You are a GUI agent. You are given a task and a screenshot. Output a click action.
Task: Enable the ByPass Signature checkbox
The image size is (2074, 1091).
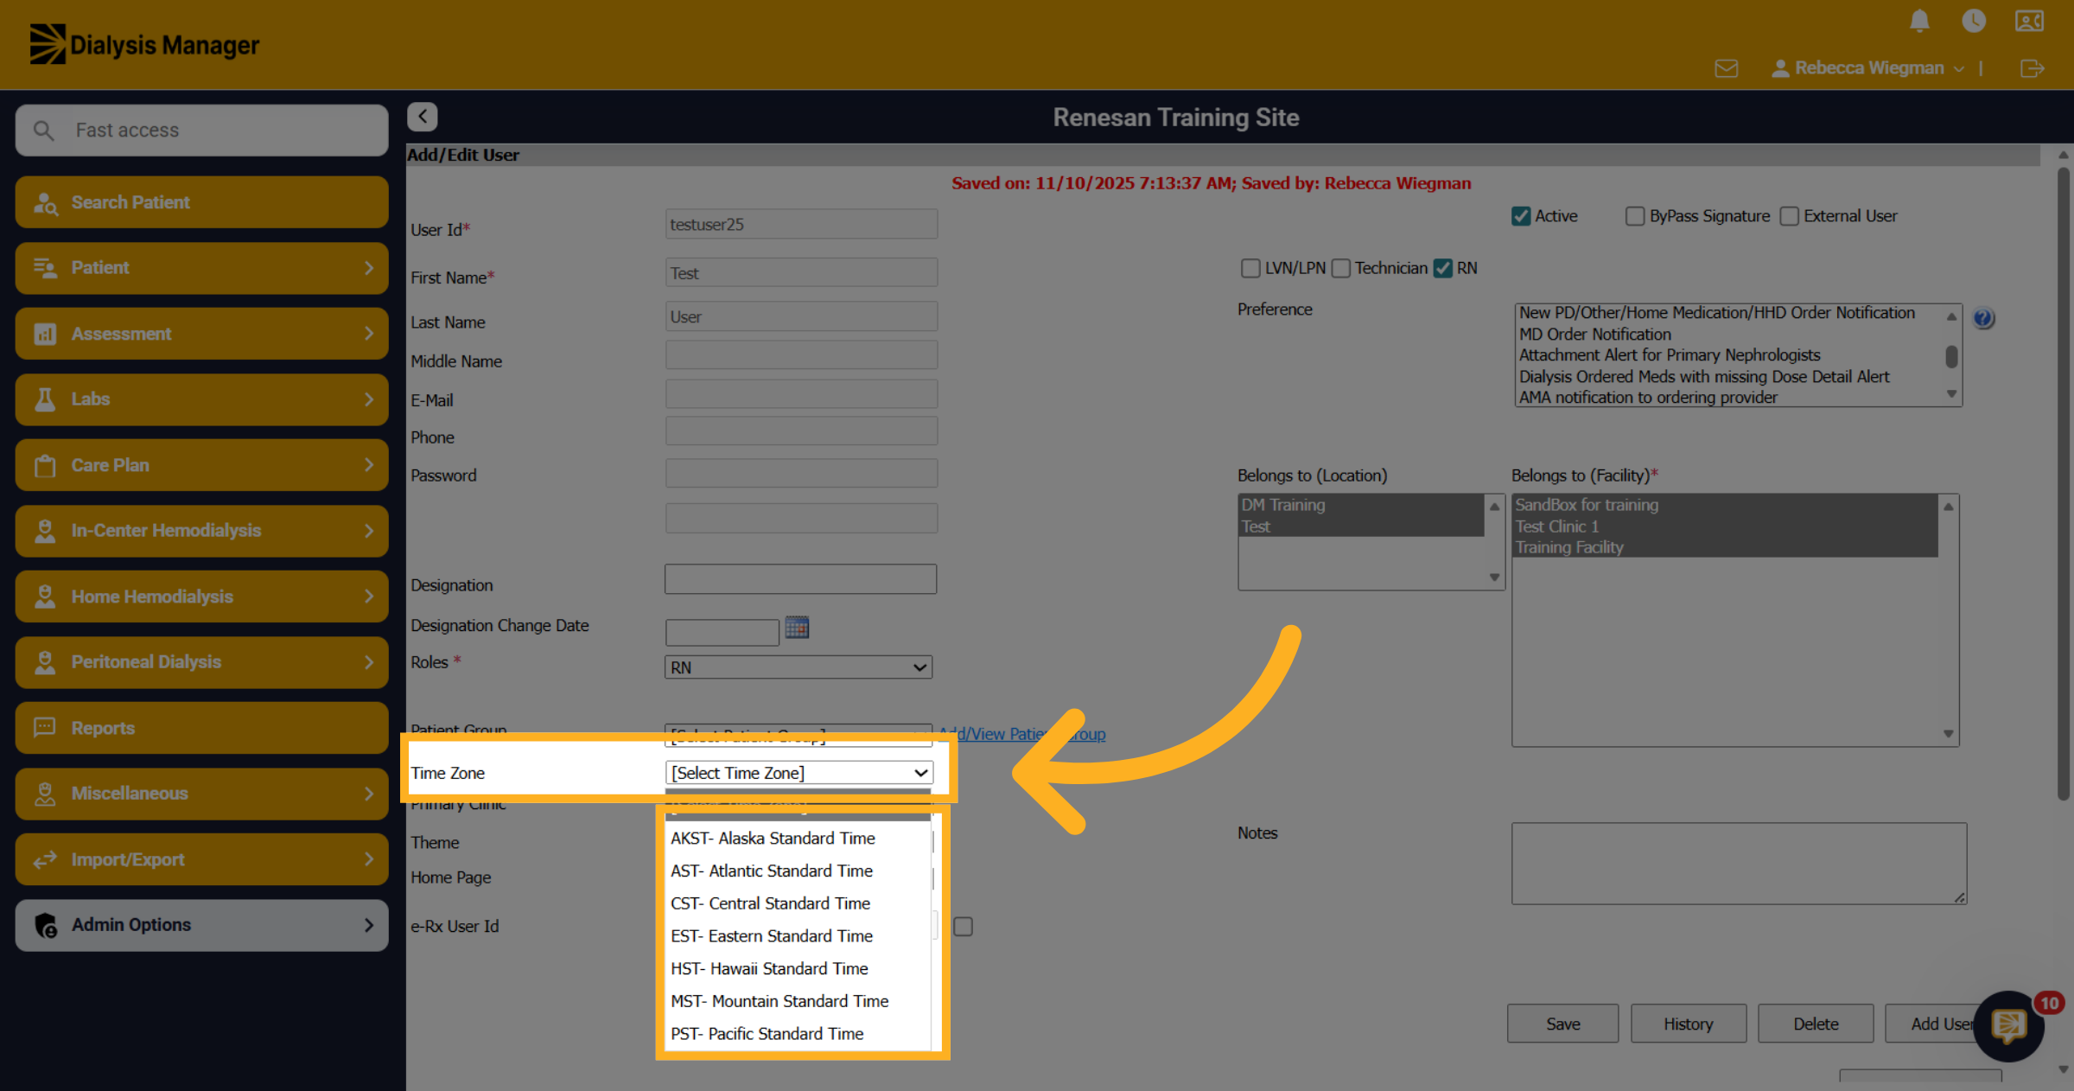(1635, 216)
